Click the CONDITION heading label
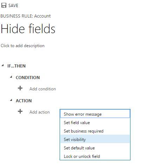The height and width of the screenshot is (167, 141). point(28,77)
